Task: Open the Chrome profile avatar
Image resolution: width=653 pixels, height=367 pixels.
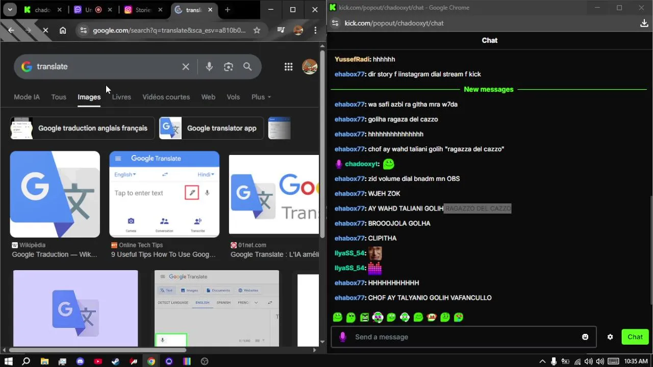Action: click(298, 30)
